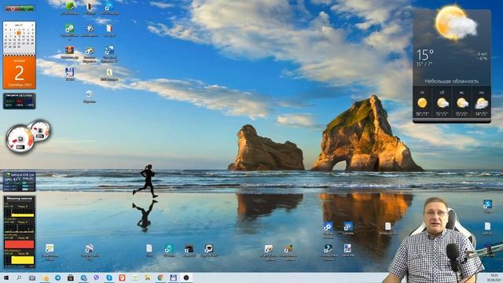The width and height of the screenshot is (503, 283).
Task: Open the bright green icon at the top
Action: 70,9
